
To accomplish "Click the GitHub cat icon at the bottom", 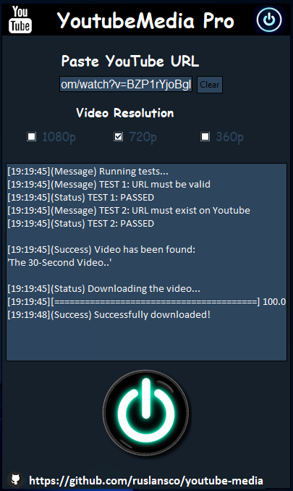I will [16, 479].
